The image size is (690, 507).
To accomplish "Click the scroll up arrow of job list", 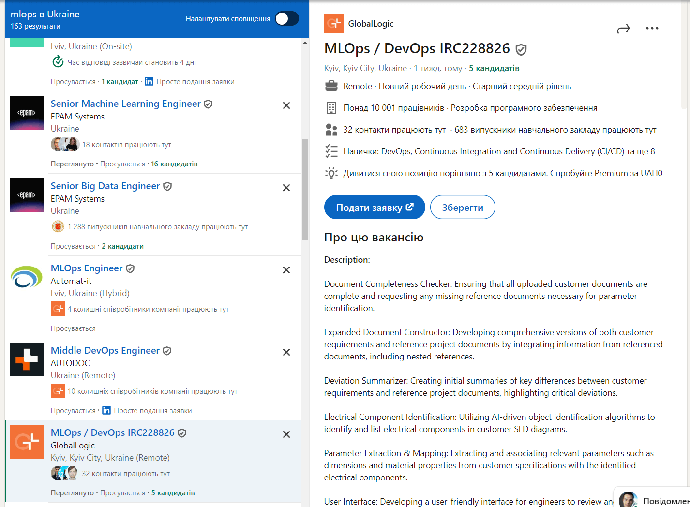I will tap(305, 43).
